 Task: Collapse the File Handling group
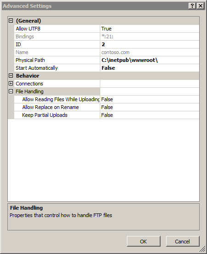11,91
